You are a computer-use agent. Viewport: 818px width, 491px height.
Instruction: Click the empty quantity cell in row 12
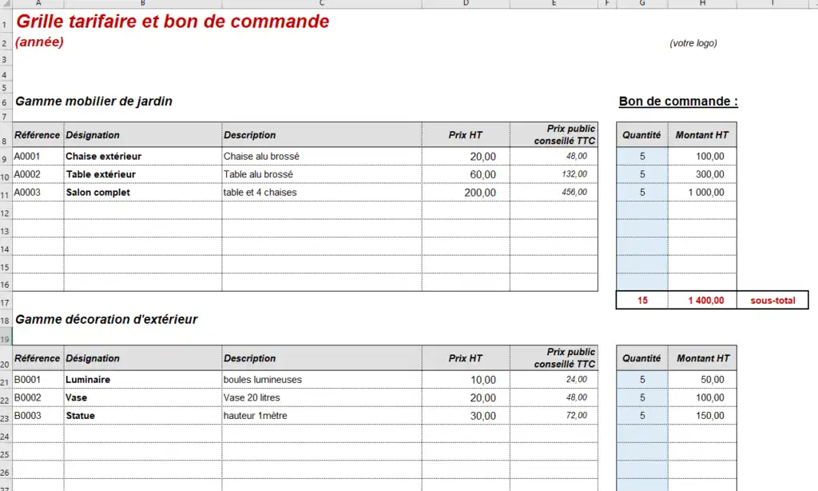tap(642, 210)
